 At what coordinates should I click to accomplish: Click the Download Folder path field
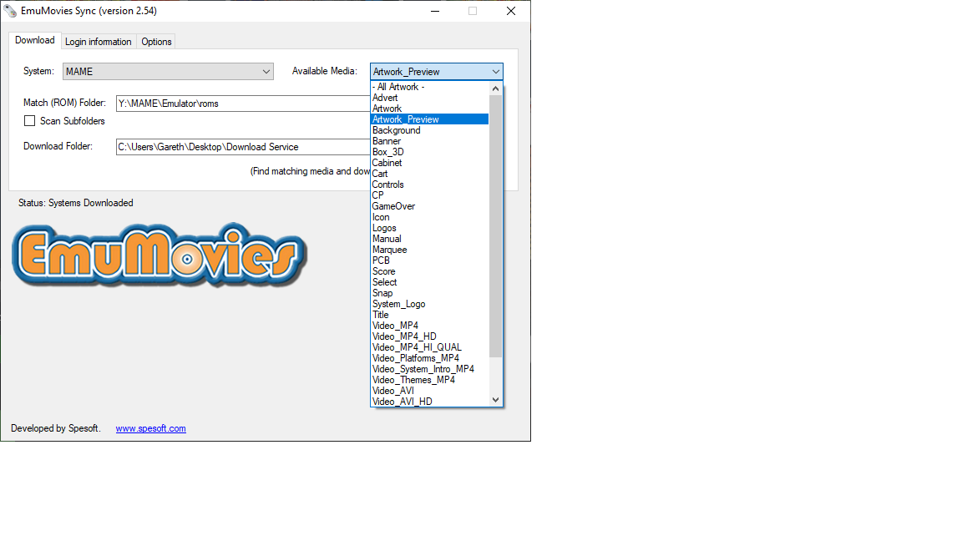pos(243,147)
